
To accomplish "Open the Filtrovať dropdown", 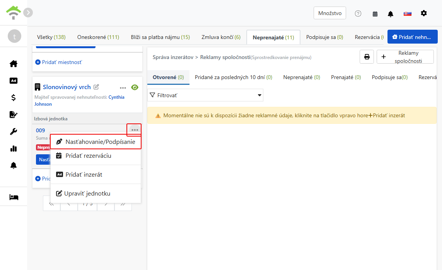I will [205, 95].
